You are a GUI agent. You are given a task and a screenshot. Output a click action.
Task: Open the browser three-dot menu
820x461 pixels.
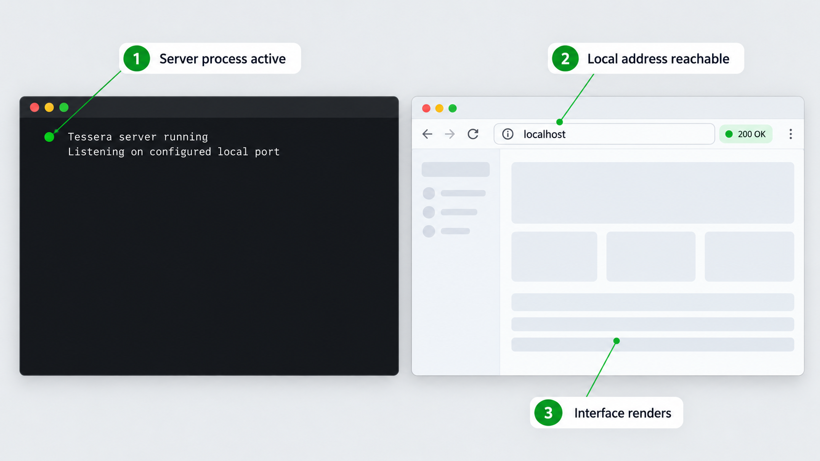(791, 134)
